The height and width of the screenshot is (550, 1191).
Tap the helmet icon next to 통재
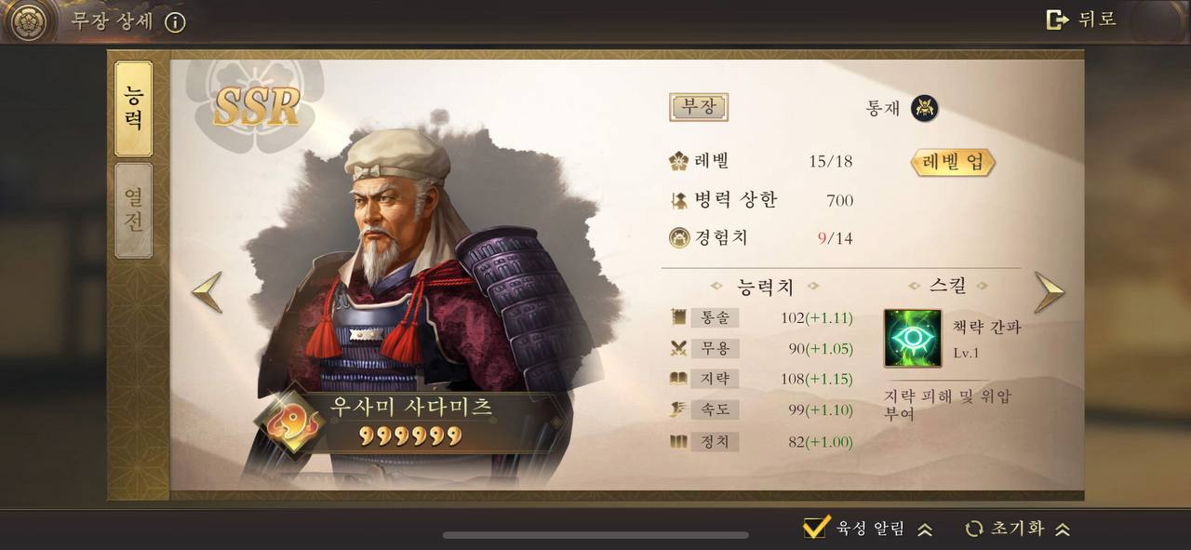coord(924,109)
